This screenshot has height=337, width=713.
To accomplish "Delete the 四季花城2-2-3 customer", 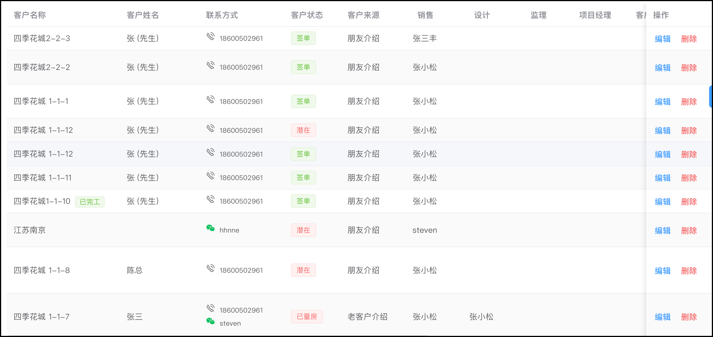I will [689, 39].
